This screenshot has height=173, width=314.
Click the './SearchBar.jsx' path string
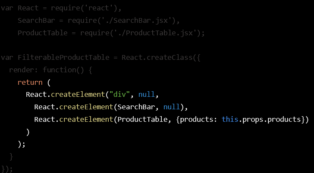click(x=137, y=21)
